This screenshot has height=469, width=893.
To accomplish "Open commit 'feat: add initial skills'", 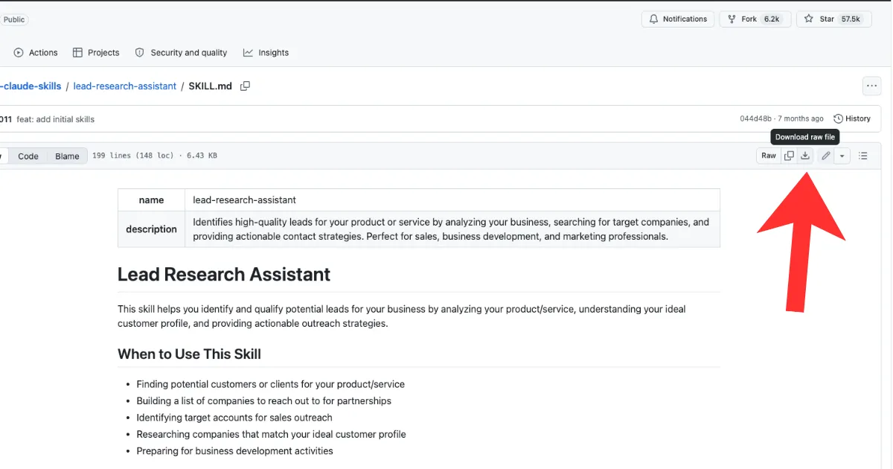I will click(56, 119).
